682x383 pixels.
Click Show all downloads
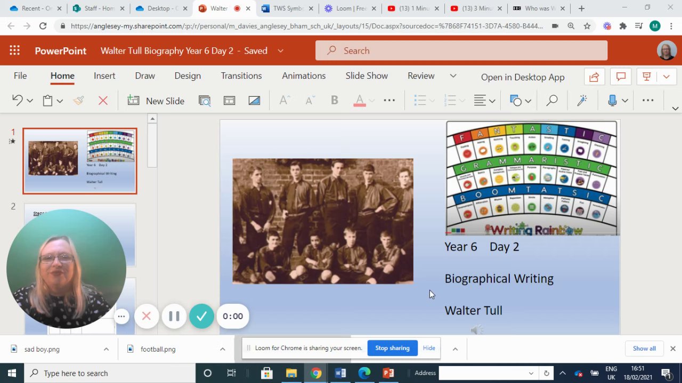click(x=644, y=348)
